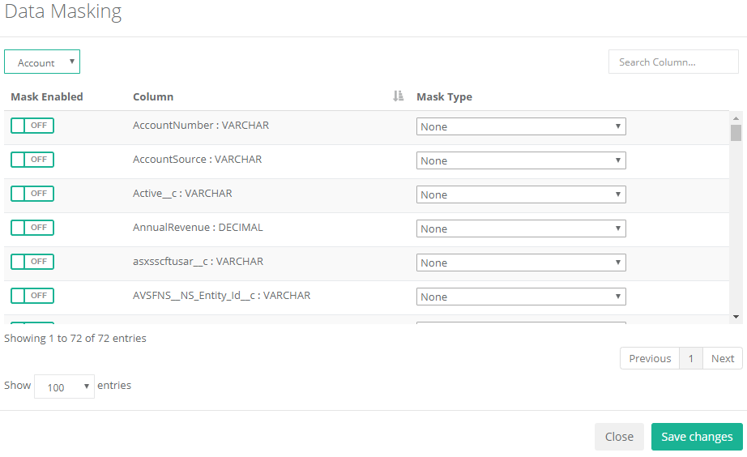Click the scrollbar down arrow
This screenshot has width=747, height=457.
click(736, 316)
